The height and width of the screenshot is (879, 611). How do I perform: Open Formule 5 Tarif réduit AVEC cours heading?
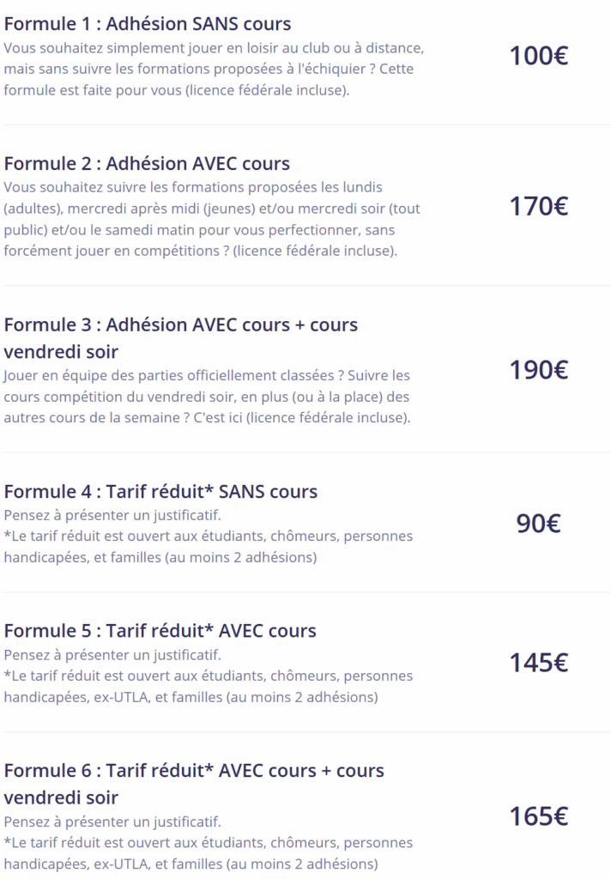pyautogui.click(x=160, y=631)
